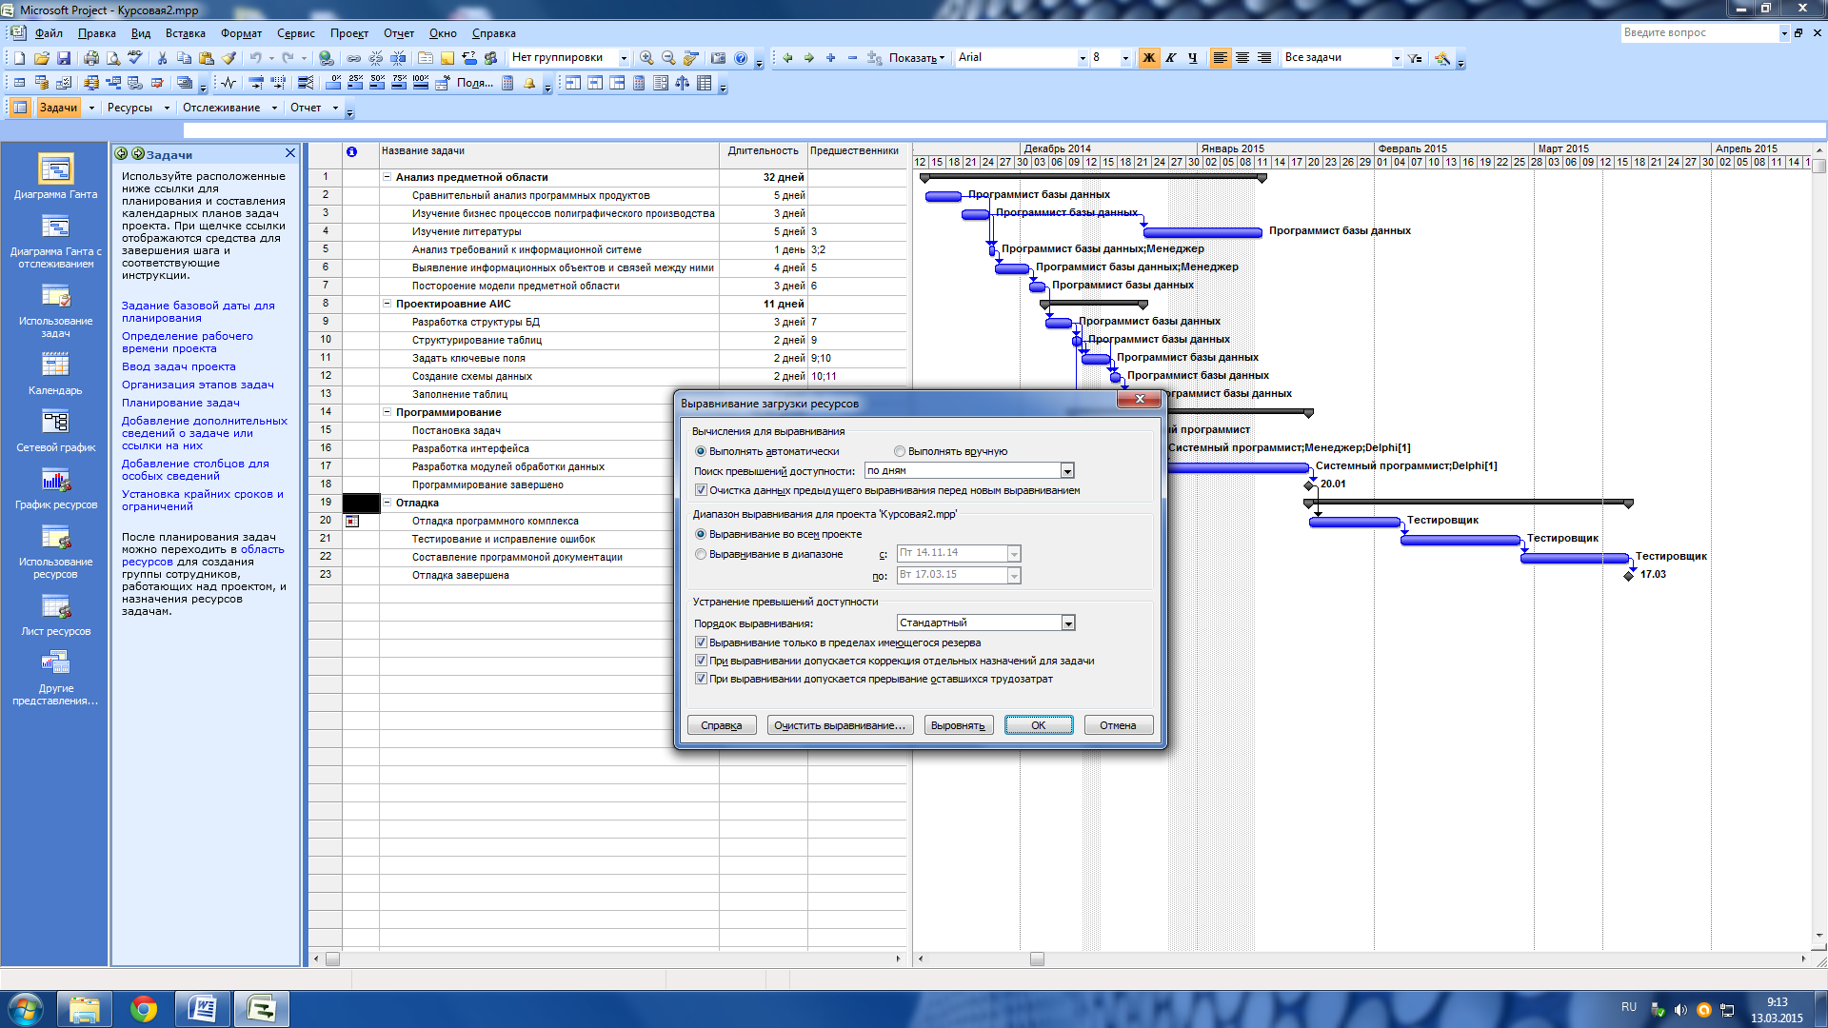This screenshot has height=1028, width=1828.
Task: Click the Ввод задач проекта link
Action: [178, 366]
